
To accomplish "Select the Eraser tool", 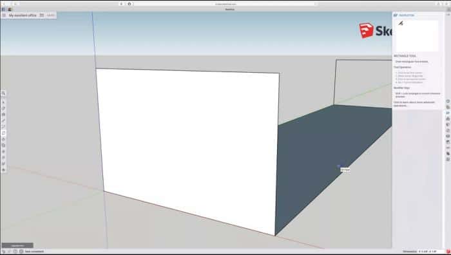I will [3, 108].
